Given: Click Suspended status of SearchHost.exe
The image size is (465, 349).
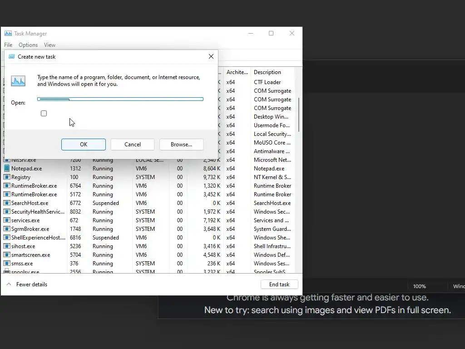Looking at the screenshot, I should pyautogui.click(x=105, y=203).
